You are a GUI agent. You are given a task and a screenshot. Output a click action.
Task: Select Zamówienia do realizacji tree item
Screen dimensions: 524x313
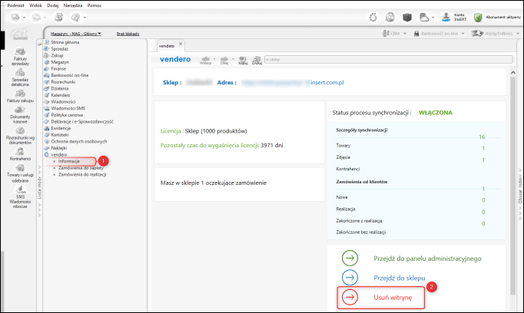click(82, 174)
